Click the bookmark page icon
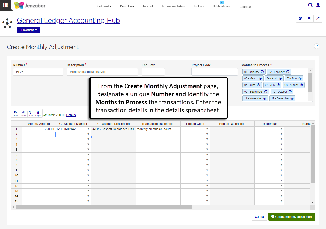Image resolution: width=326 pixels, height=229 pixels. pyautogui.click(x=309, y=18)
